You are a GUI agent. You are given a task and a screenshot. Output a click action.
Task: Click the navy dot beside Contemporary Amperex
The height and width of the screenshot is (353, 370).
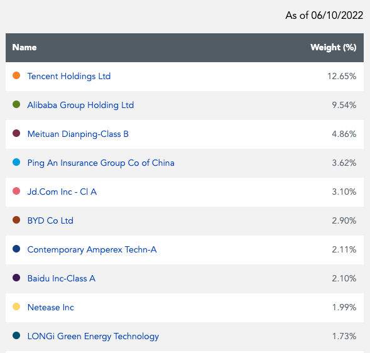click(16, 249)
